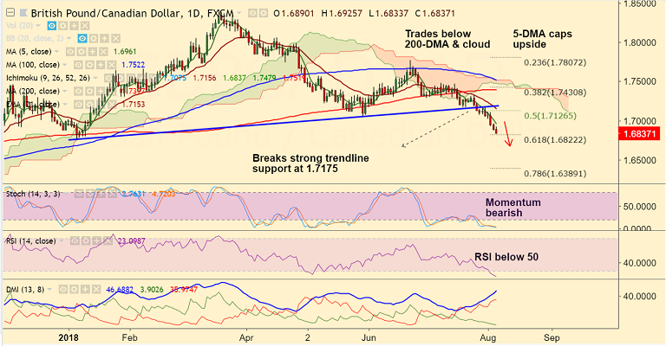Click the plus icon for Vol (20)

tap(74, 26)
